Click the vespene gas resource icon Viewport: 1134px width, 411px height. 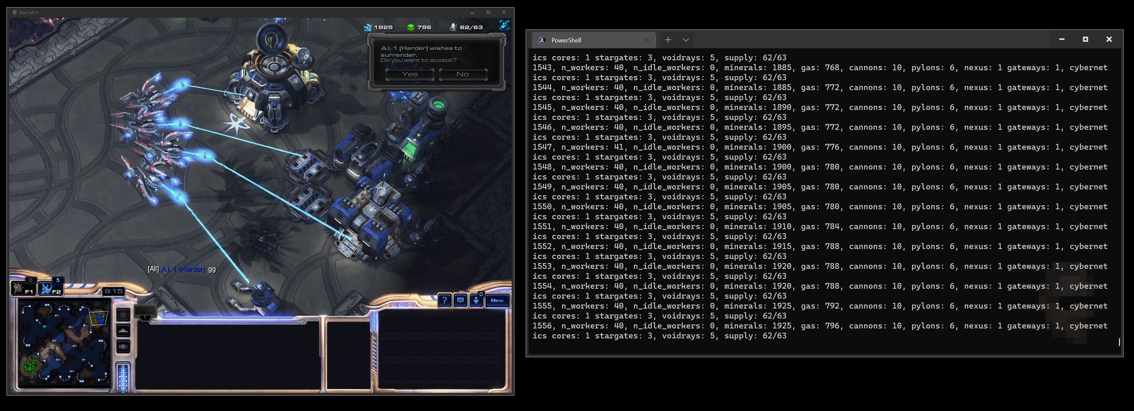[410, 27]
